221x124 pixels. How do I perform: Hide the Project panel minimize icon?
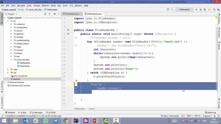59,14
